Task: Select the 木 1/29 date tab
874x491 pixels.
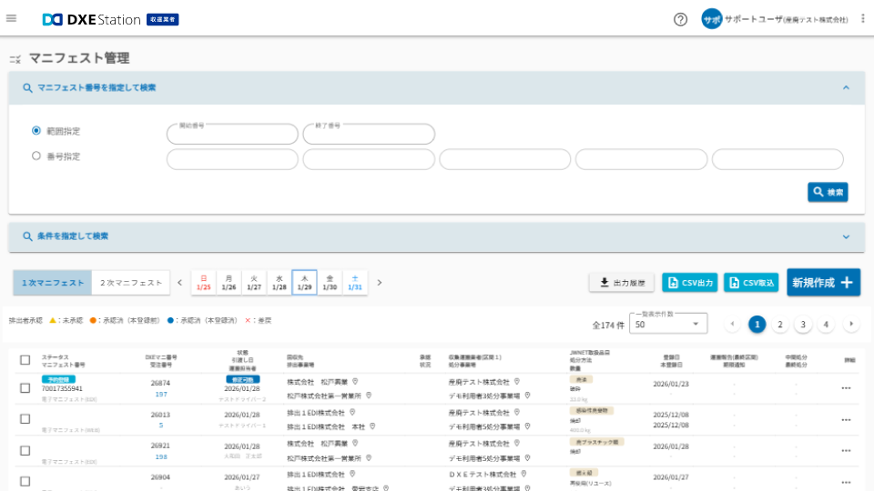Action: (304, 283)
